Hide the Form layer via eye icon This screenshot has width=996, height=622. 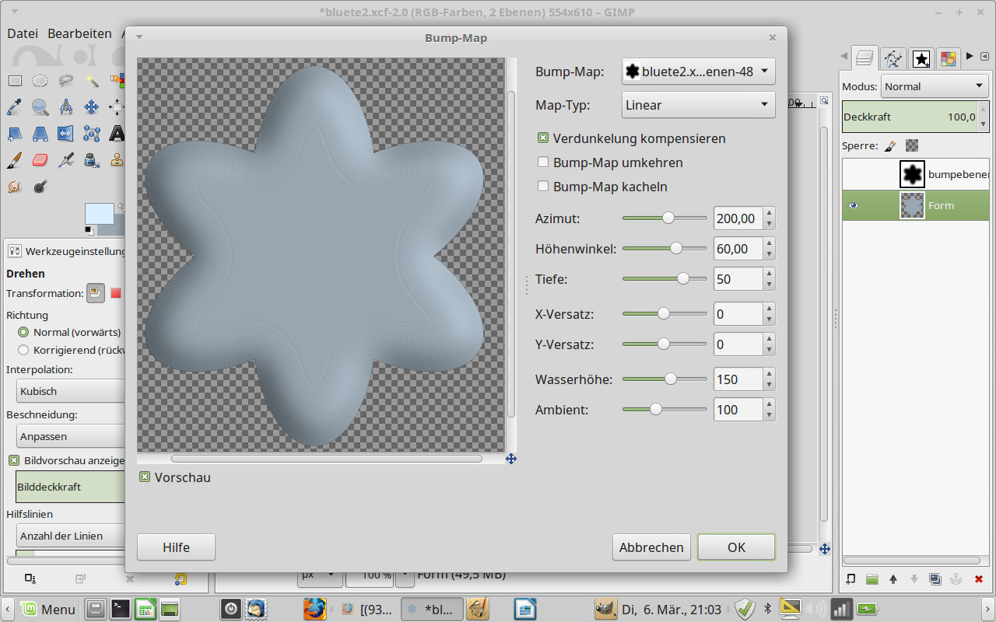[854, 205]
